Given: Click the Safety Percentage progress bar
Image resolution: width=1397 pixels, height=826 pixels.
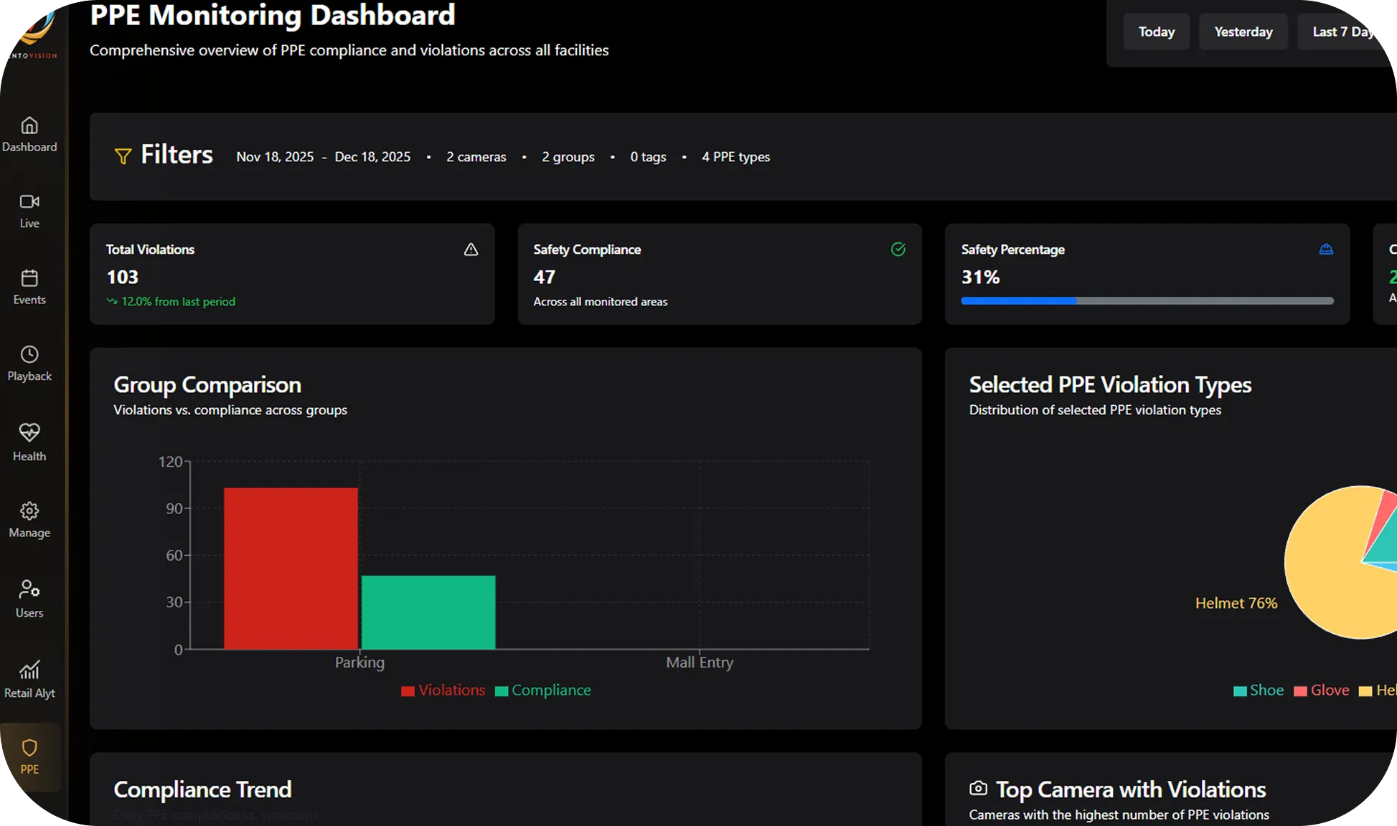Looking at the screenshot, I should tap(1147, 300).
